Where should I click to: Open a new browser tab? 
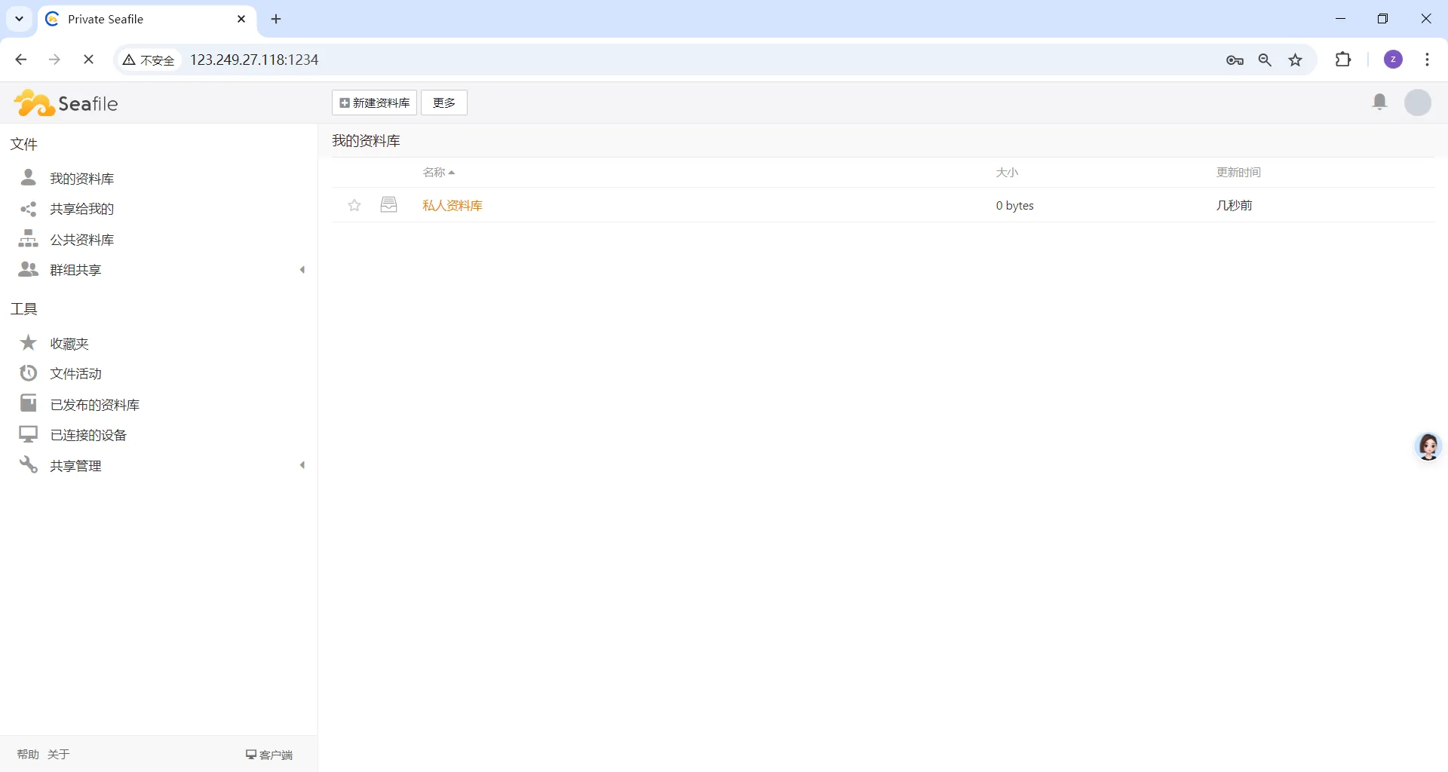(x=276, y=20)
